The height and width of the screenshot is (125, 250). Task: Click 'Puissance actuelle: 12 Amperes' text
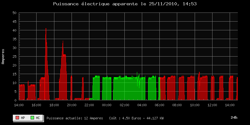pyautogui.click(x=75, y=118)
